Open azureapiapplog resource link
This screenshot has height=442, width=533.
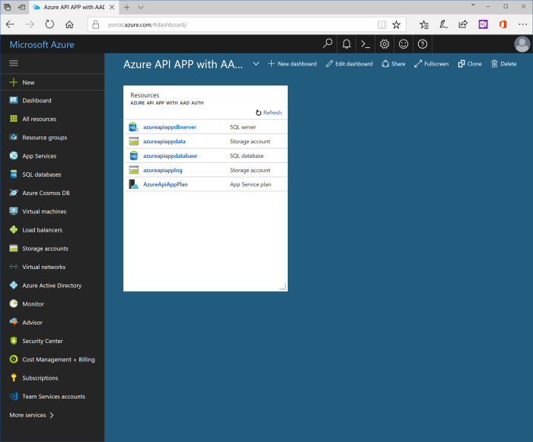162,170
